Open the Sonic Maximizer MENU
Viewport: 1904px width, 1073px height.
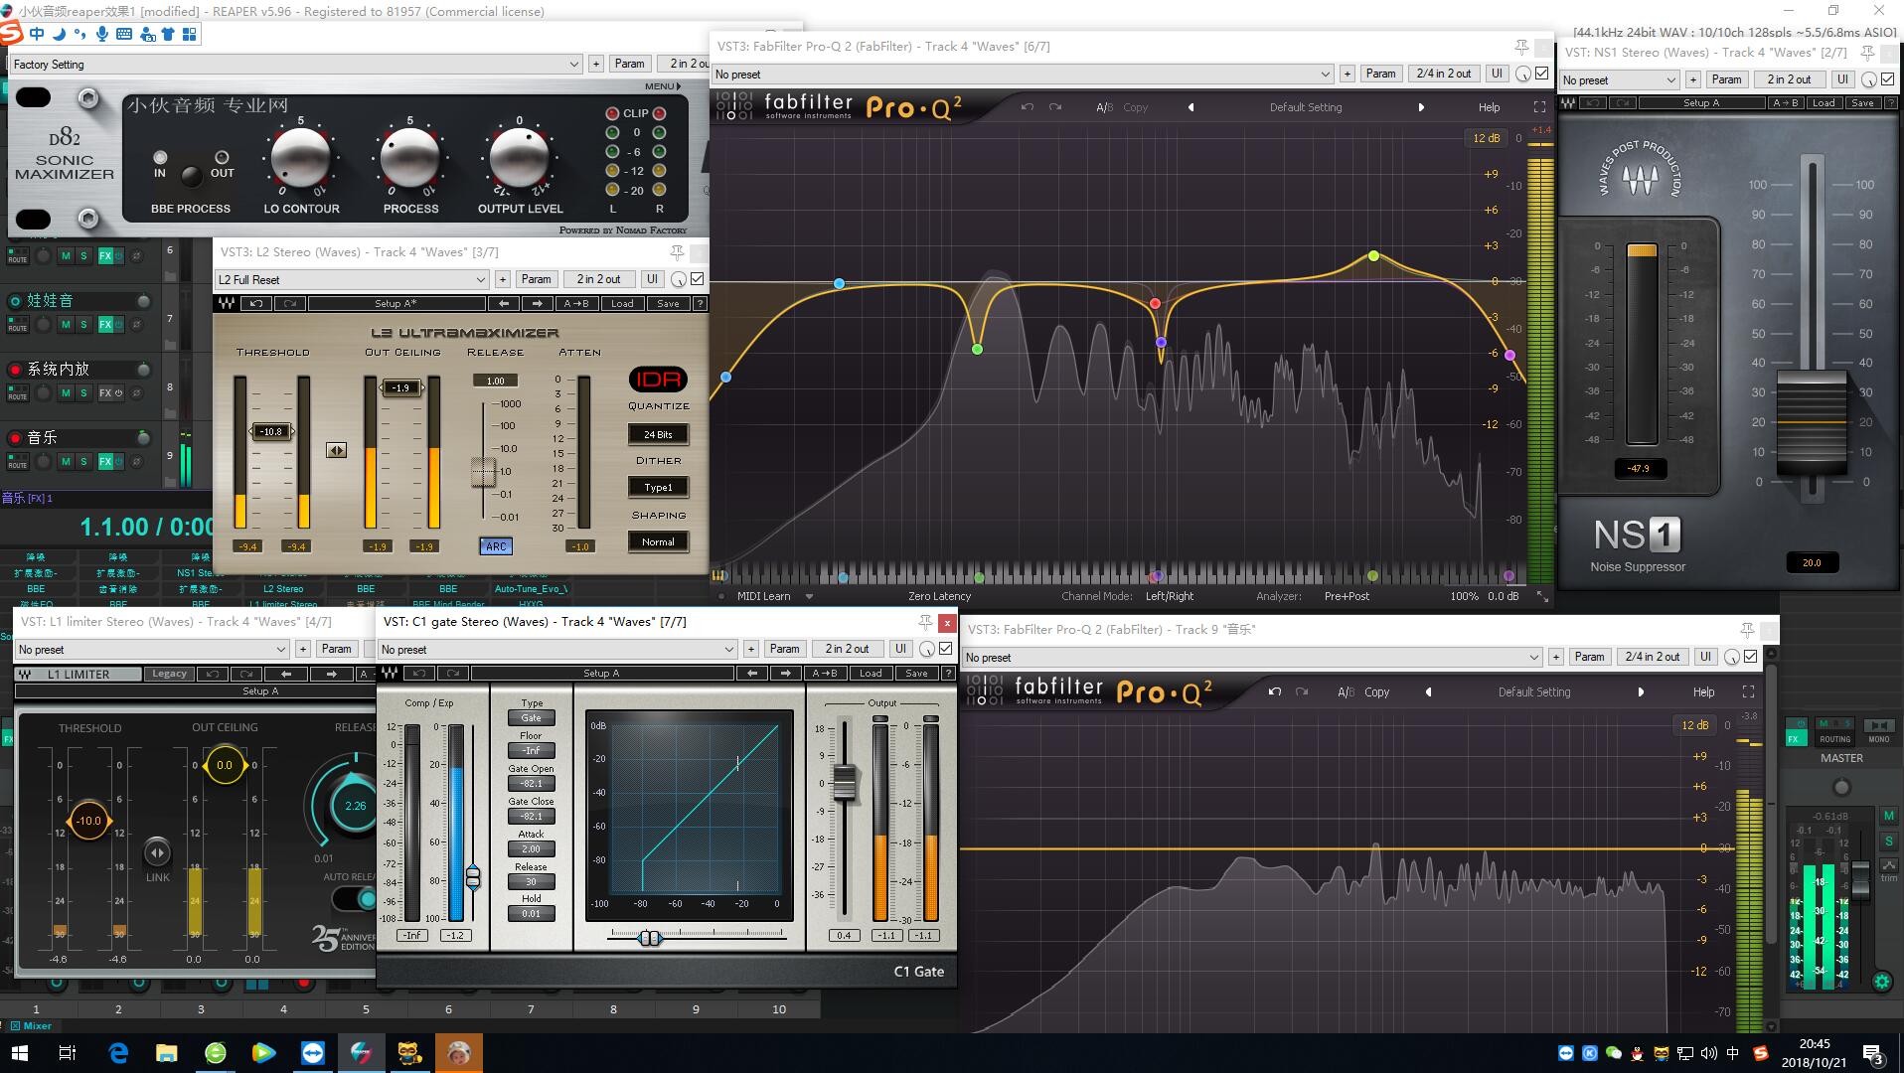pos(663,86)
